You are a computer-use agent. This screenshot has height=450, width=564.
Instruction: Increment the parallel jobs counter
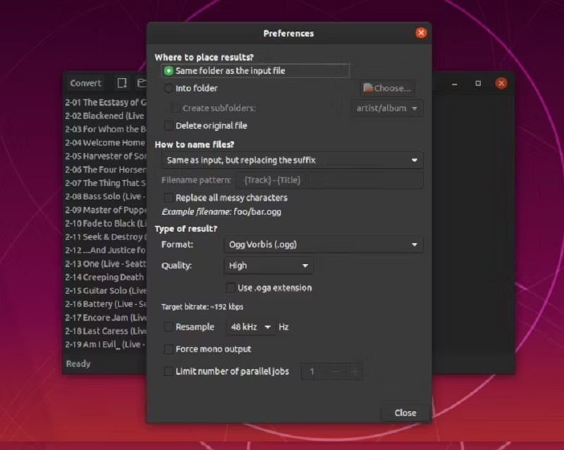pos(355,373)
